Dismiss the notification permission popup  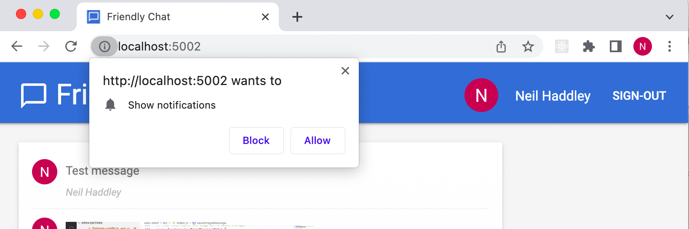pyautogui.click(x=345, y=71)
